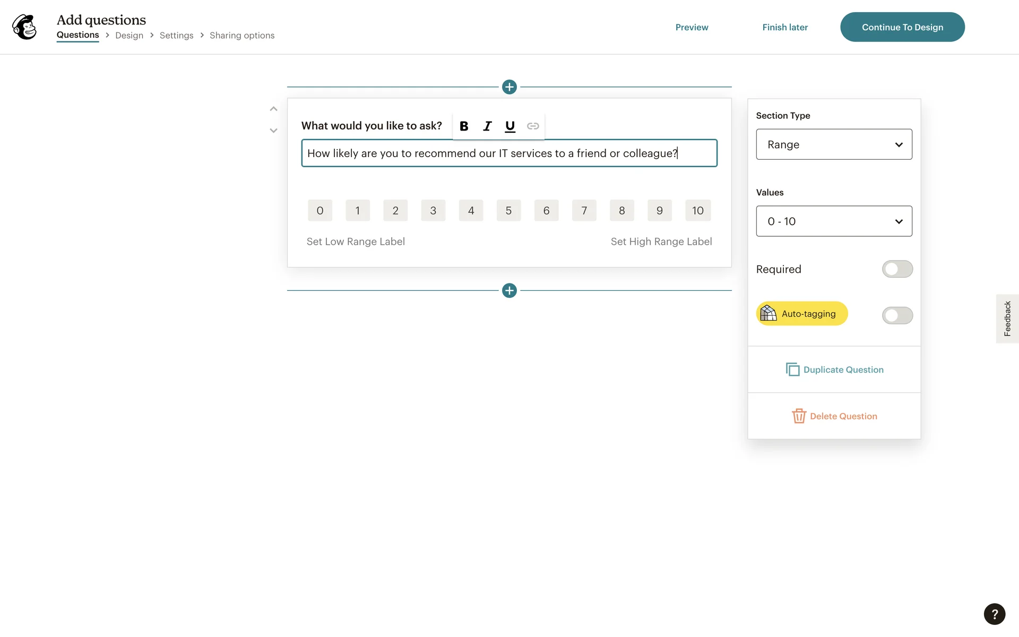
Task: Add a question above using plus icon
Action: pyautogui.click(x=509, y=87)
